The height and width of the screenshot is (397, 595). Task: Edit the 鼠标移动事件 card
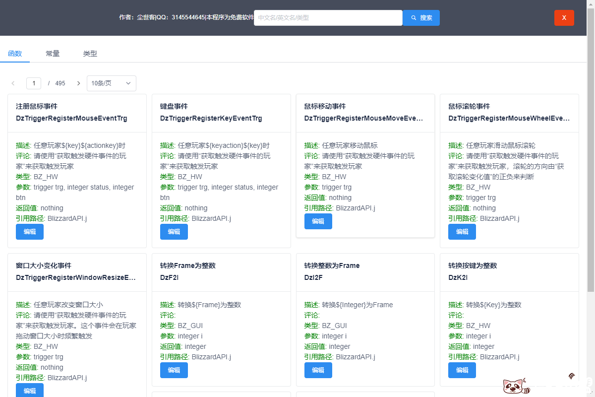(x=318, y=221)
